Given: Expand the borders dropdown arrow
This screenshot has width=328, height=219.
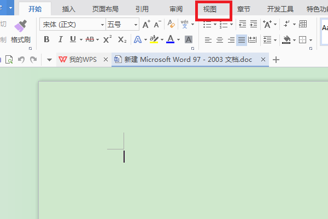Looking at the screenshot, I should 311,40.
